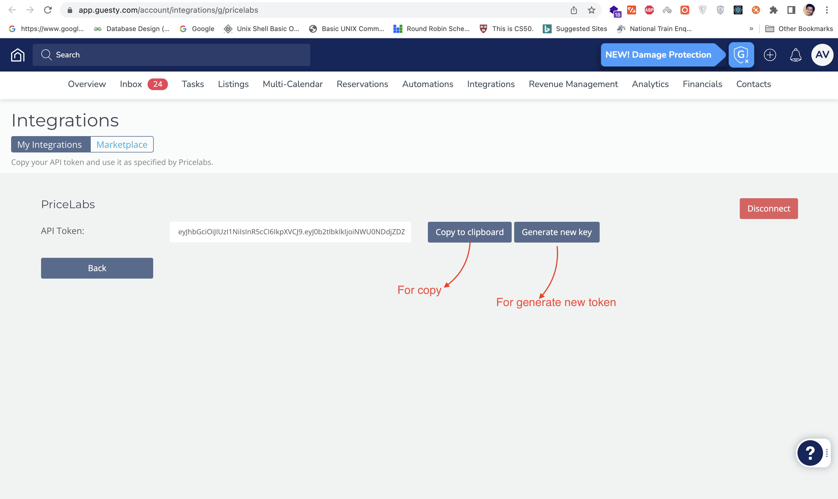
Task: Open the Guesty shield protection icon
Action: pyautogui.click(x=741, y=55)
